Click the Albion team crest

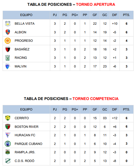pyautogui.click(x=8, y=32)
